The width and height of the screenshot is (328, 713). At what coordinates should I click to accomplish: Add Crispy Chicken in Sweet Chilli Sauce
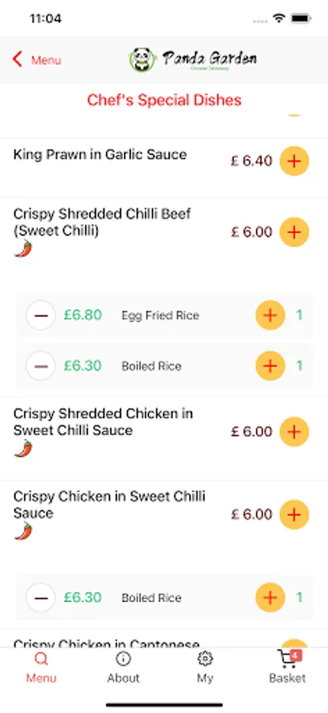tap(294, 514)
